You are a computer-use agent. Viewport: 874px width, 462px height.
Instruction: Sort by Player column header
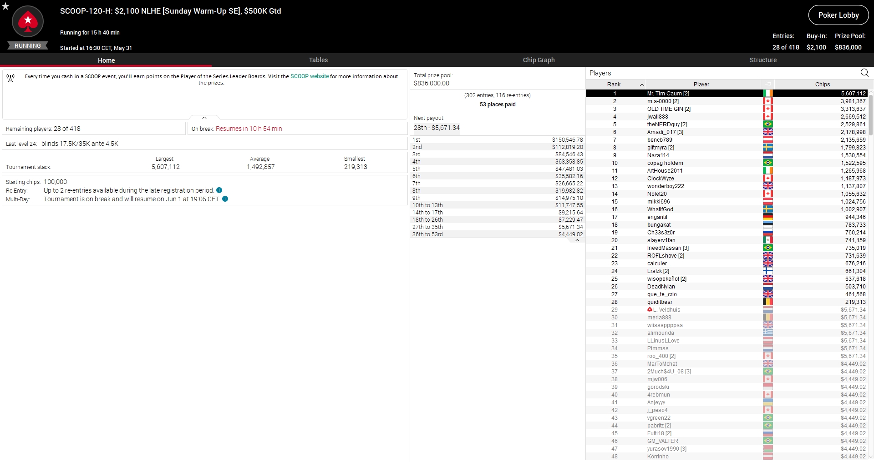[701, 84]
